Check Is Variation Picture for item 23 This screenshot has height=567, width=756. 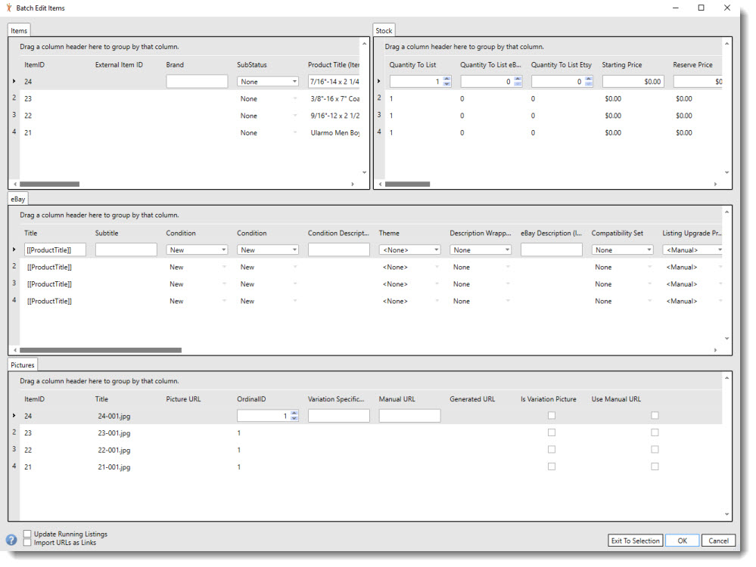tap(552, 432)
